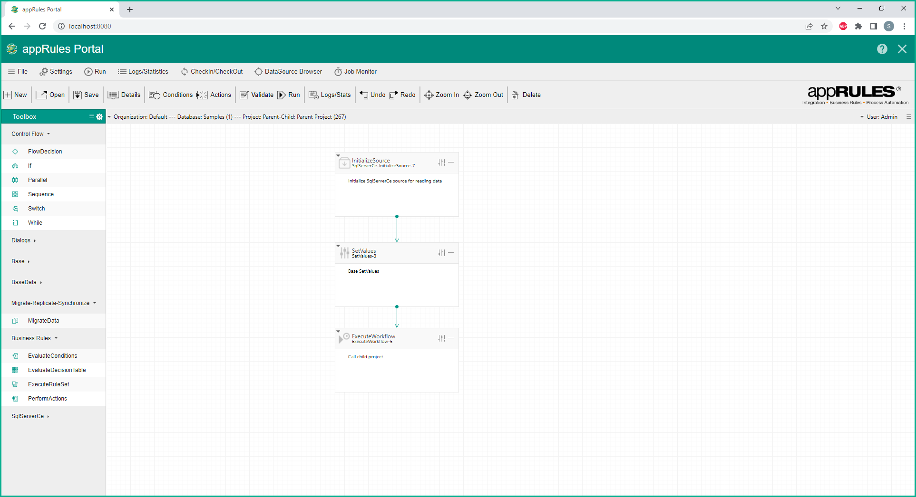Open the File menu
The width and height of the screenshot is (916, 497).
[x=18, y=72]
